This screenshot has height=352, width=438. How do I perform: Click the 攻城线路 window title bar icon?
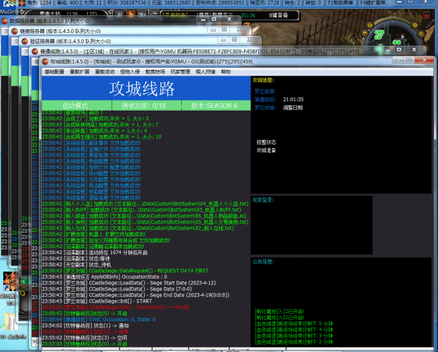(46, 61)
